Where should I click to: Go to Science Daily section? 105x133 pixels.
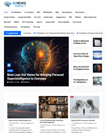(x=50, y=22)
